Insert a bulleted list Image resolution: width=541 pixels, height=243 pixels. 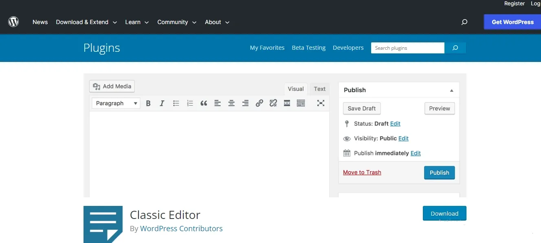(176, 103)
